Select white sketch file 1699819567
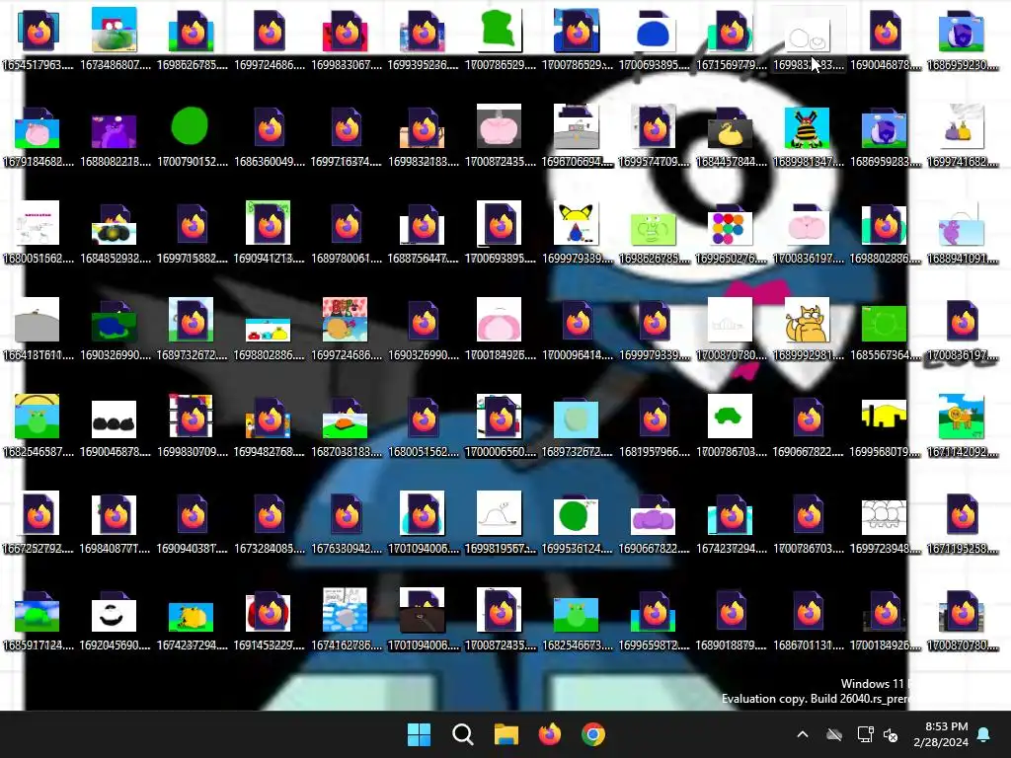 tap(500, 522)
